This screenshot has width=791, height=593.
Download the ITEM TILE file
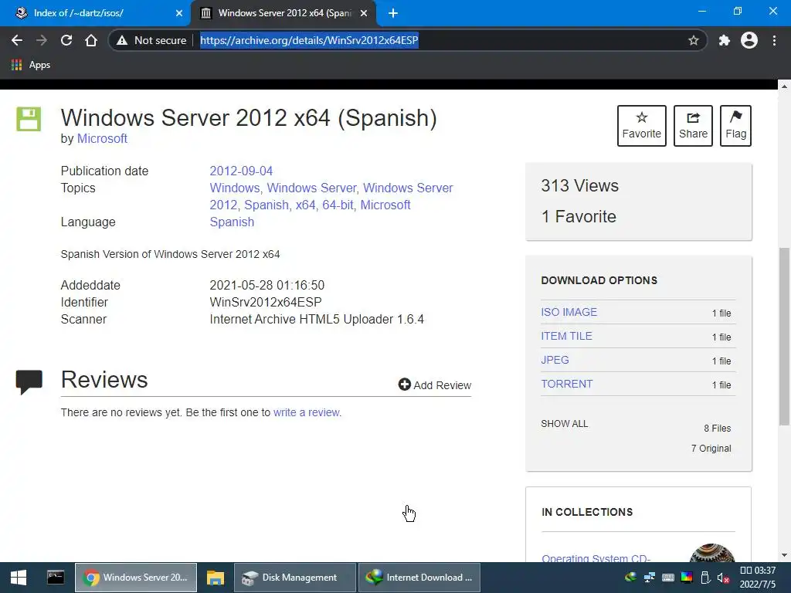click(x=566, y=336)
